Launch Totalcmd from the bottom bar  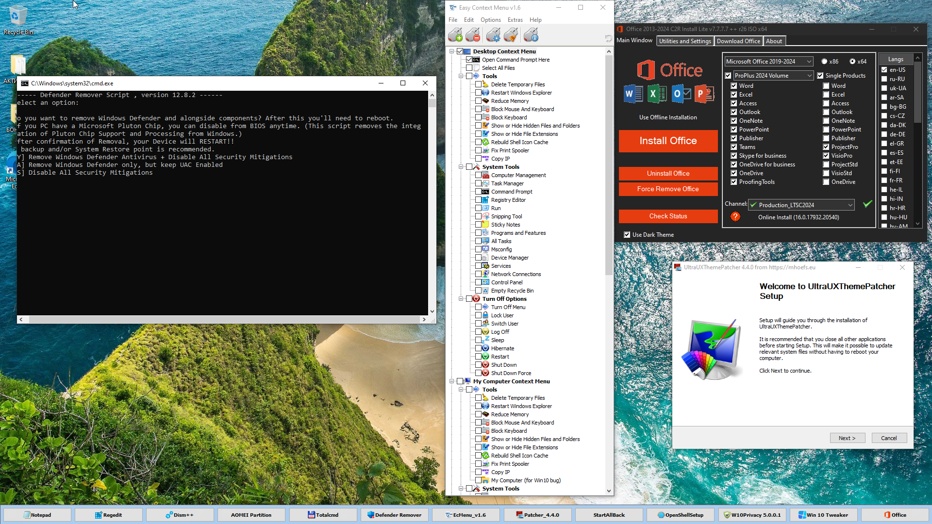pyautogui.click(x=323, y=515)
